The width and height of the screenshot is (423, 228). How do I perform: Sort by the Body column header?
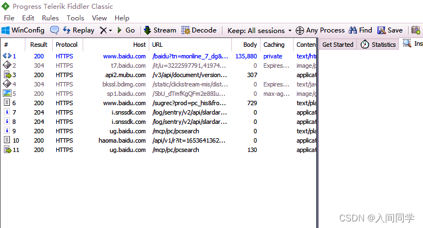click(246, 45)
